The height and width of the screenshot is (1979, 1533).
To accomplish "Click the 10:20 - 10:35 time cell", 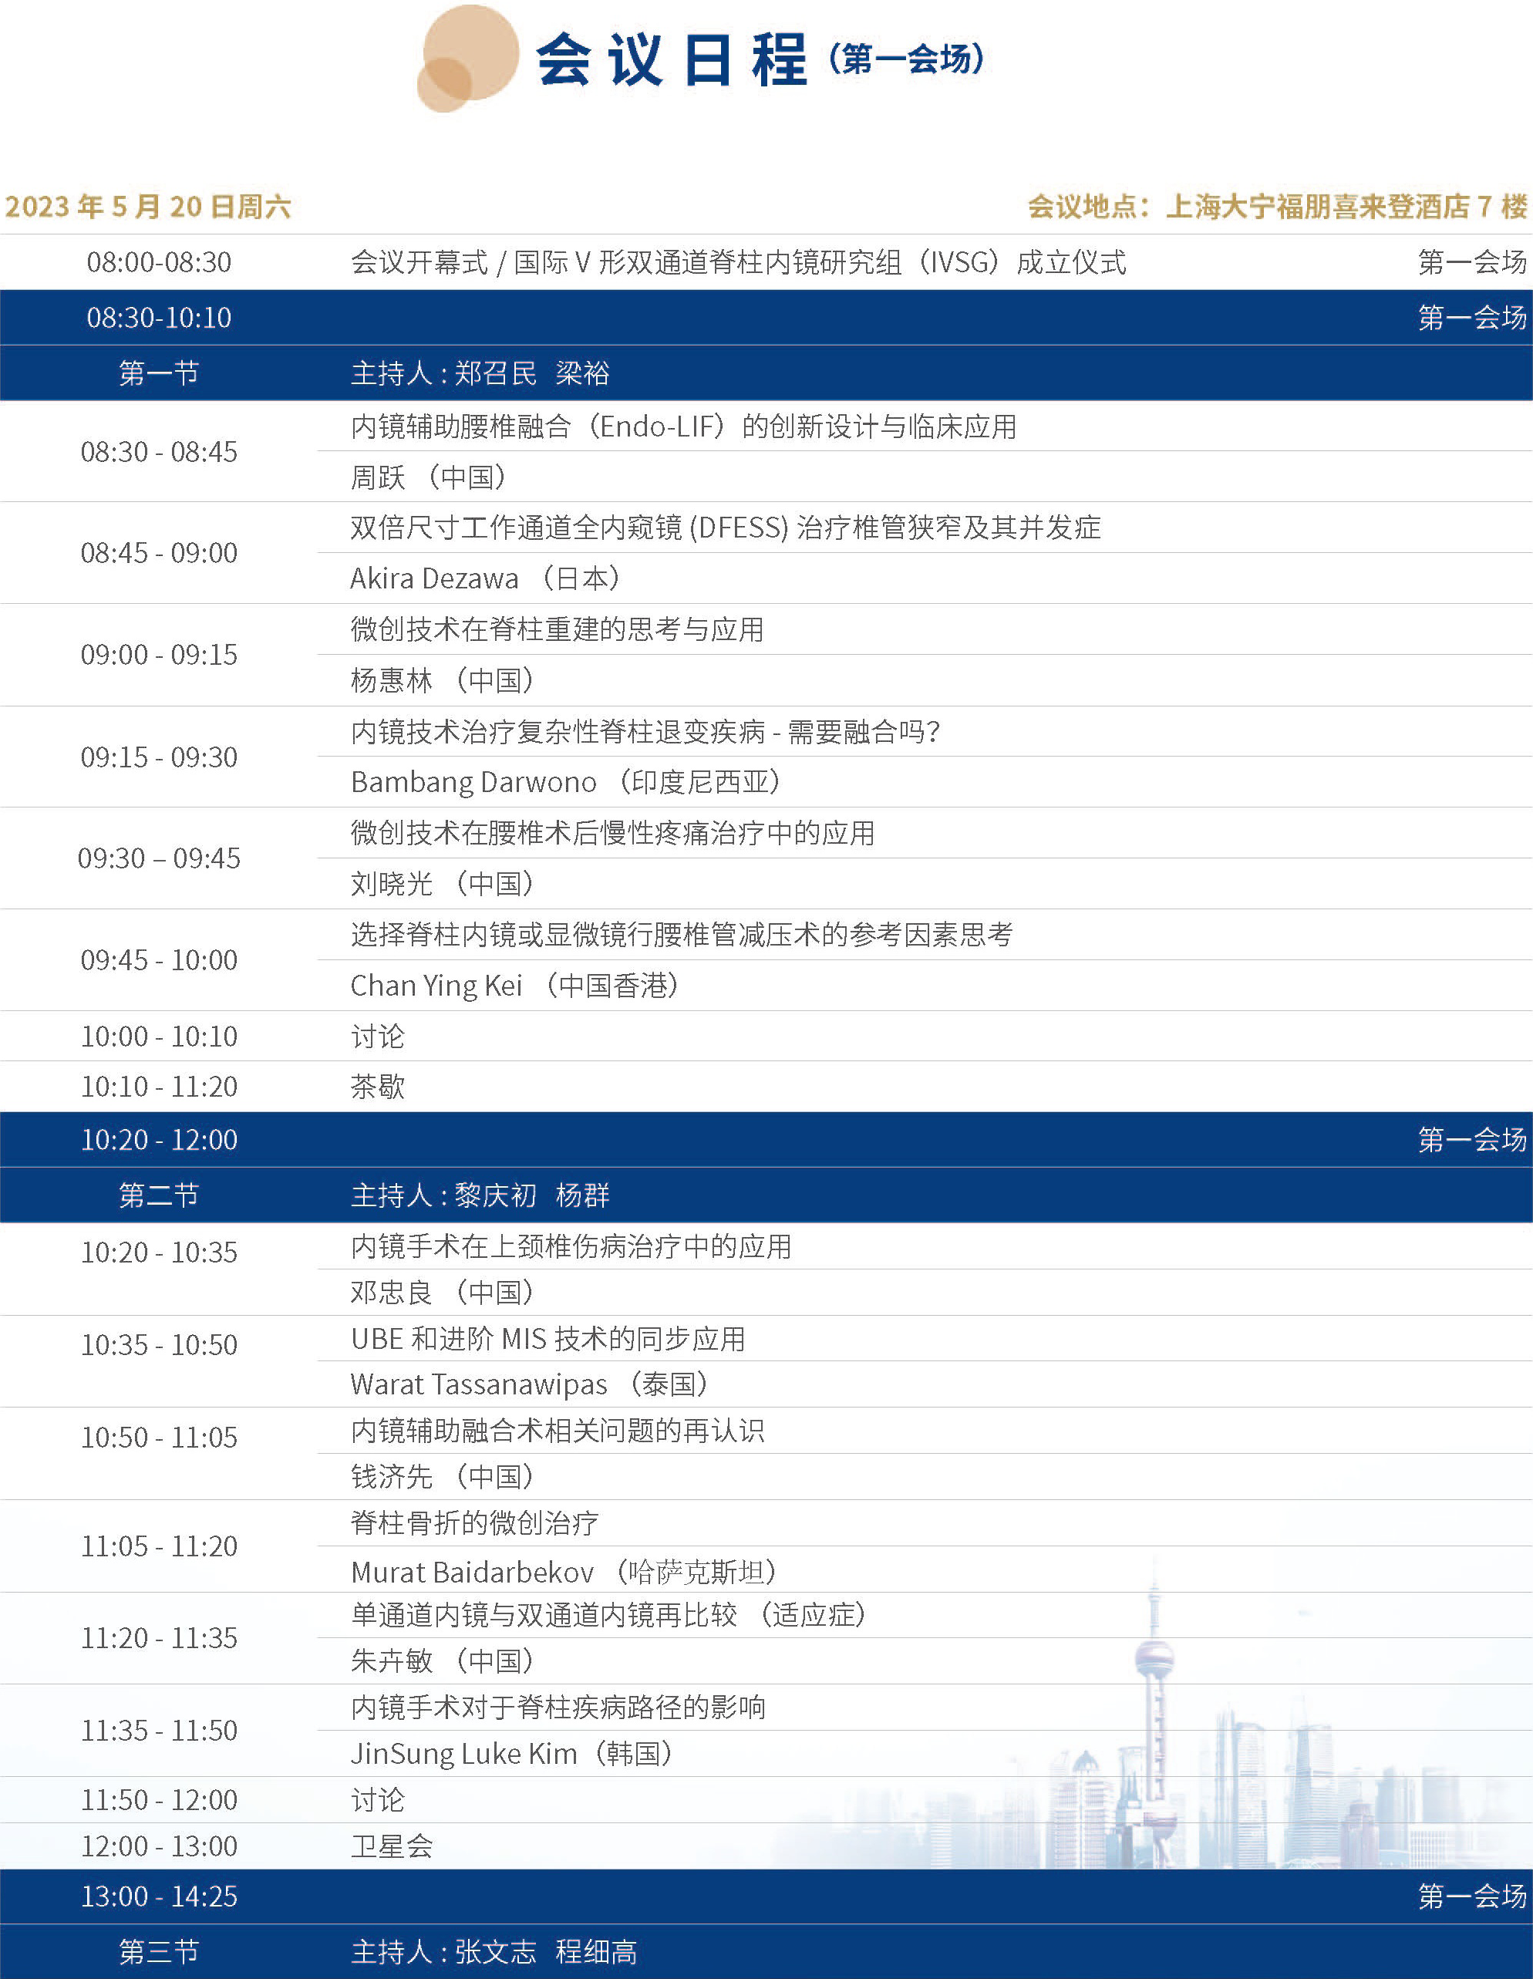I will pyautogui.click(x=160, y=1252).
